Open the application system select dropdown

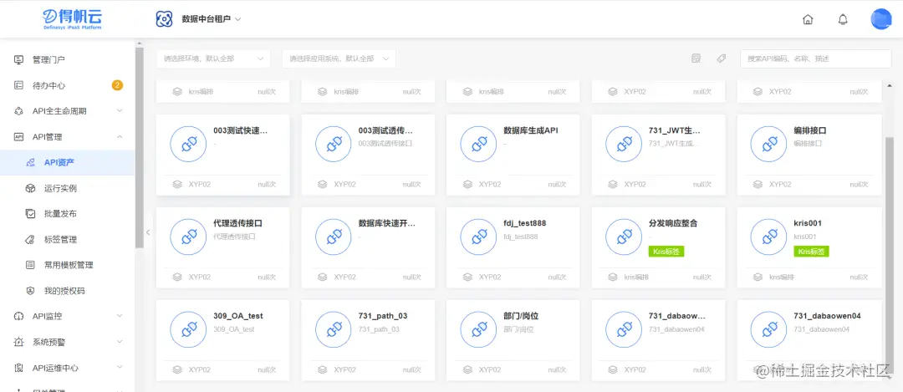[x=339, y=59]
